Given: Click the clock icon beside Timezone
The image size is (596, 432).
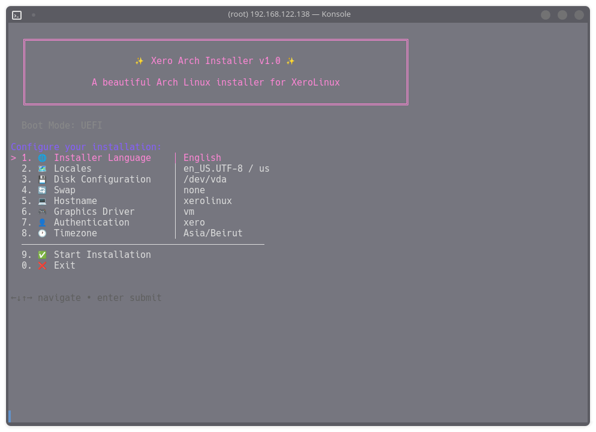Looking at the screenshot, I should 42,233.
